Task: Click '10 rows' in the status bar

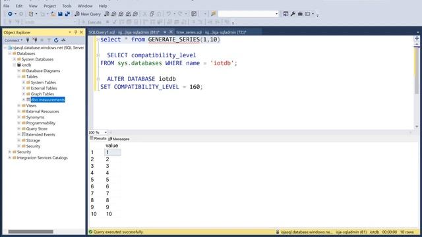Action: tap(407, 232)
